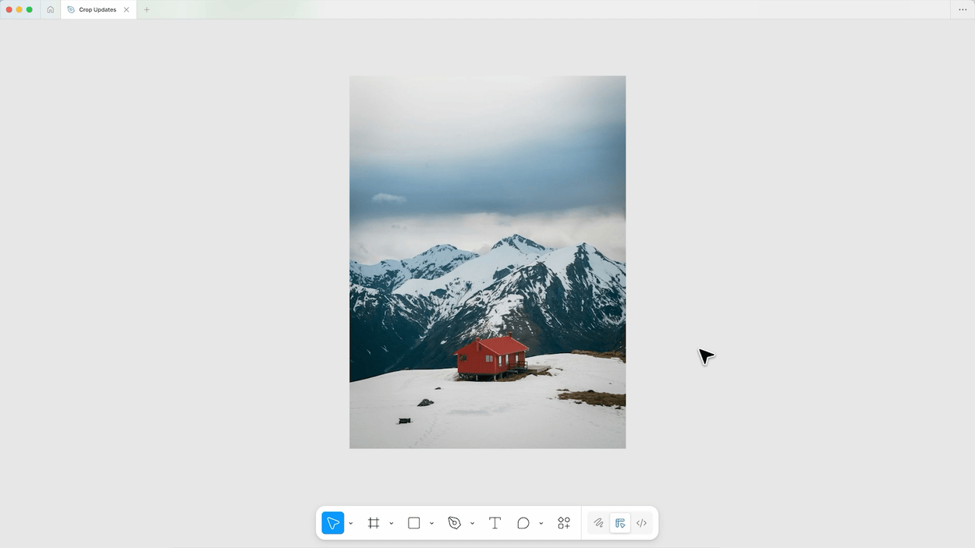The width and height of the screenshot is (975, 548).
Task: Select the Rectangle shape tool
Action: point(413,523)
